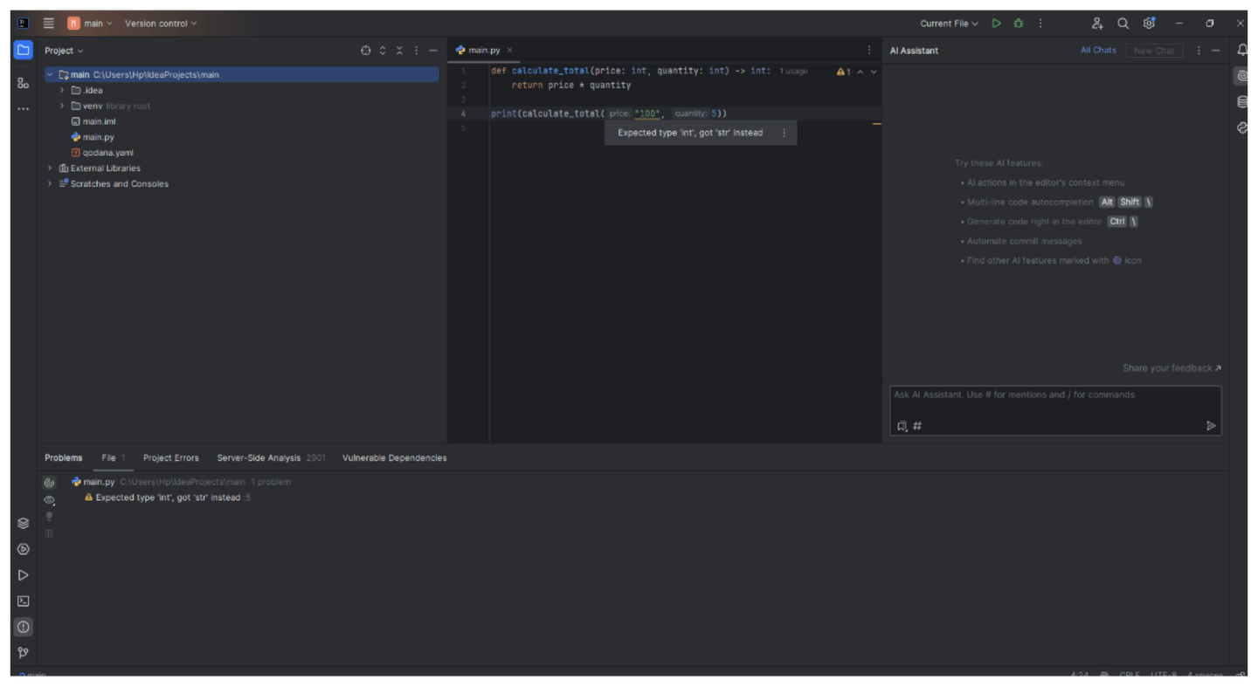Open the circled play icon tool in left sidebar
1258x687 pixels.
(x=24, y=550)
